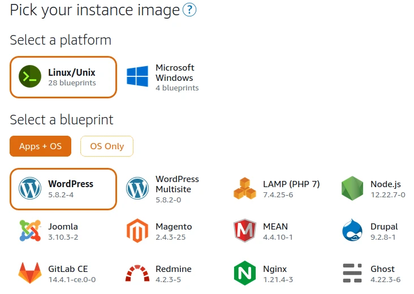Click the help icon beside instance image heading
The height and width of the screenshot is (294, 414).
pyautogui.click(x=189, y=10)
